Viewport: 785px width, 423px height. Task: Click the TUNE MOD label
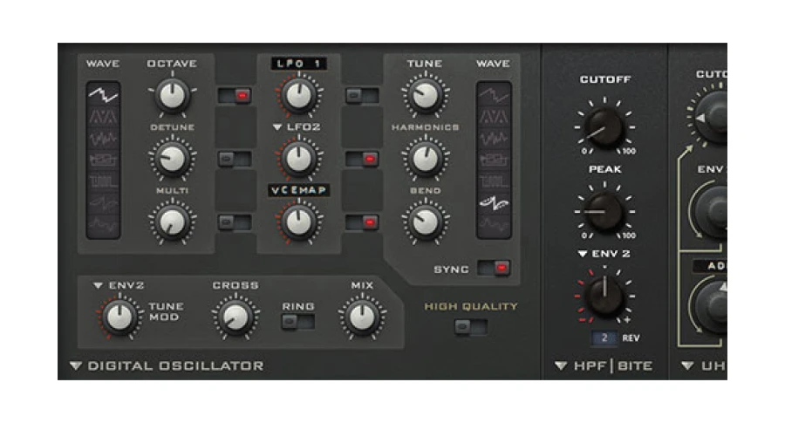tap(167, 311)
